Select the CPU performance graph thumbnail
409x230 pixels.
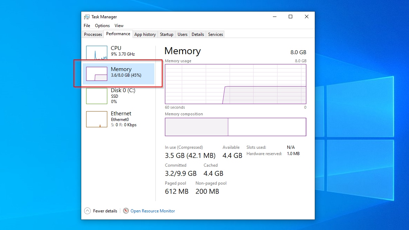(x=97, y=53)
